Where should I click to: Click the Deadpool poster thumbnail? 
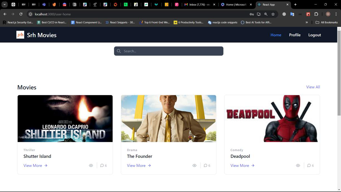(272, 118)
